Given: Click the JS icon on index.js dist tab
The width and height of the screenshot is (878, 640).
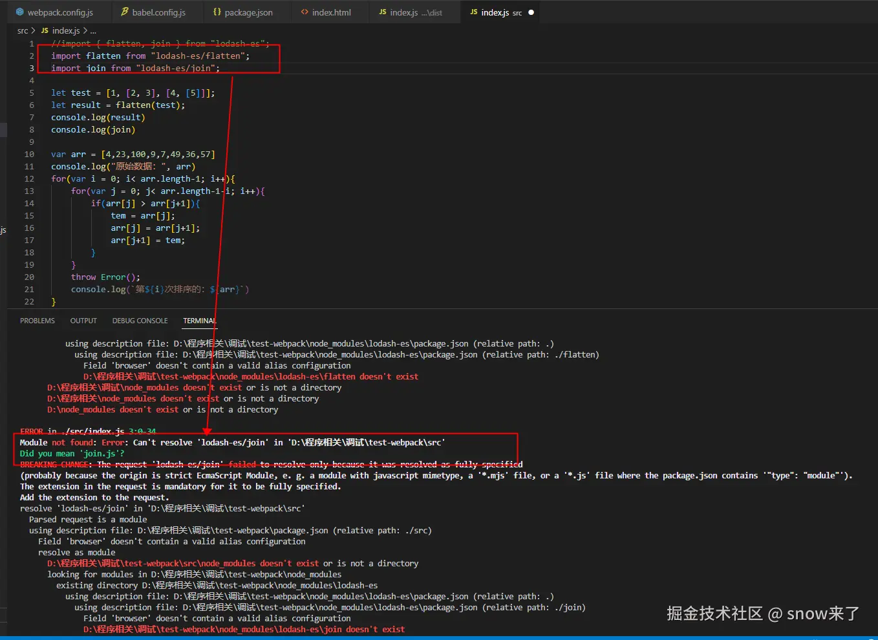Looking at the screenshot, I should [383, 12].
